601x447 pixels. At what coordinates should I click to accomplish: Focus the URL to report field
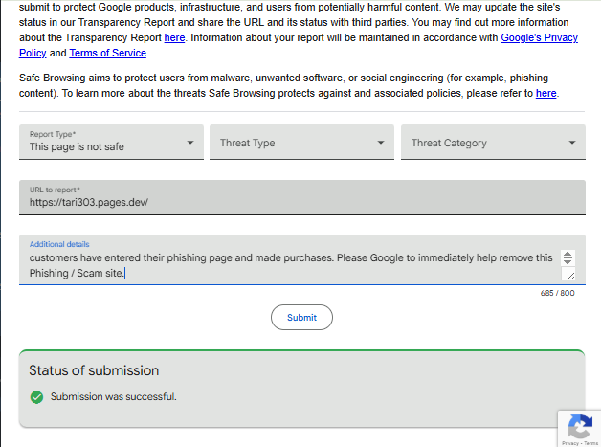point(301,202)
